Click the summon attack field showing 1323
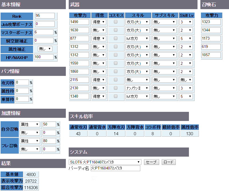 [211, 22]
